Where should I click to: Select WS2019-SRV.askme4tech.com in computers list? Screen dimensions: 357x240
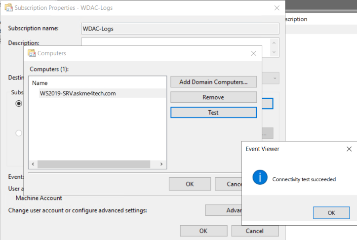click(78, 93)
